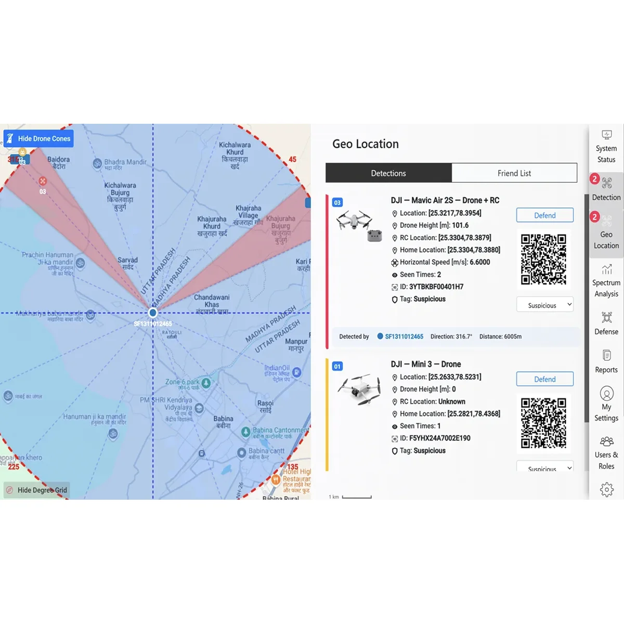Click the red drone 03 marker on map
Screen dimensions: 624x624
click(43, 181)
